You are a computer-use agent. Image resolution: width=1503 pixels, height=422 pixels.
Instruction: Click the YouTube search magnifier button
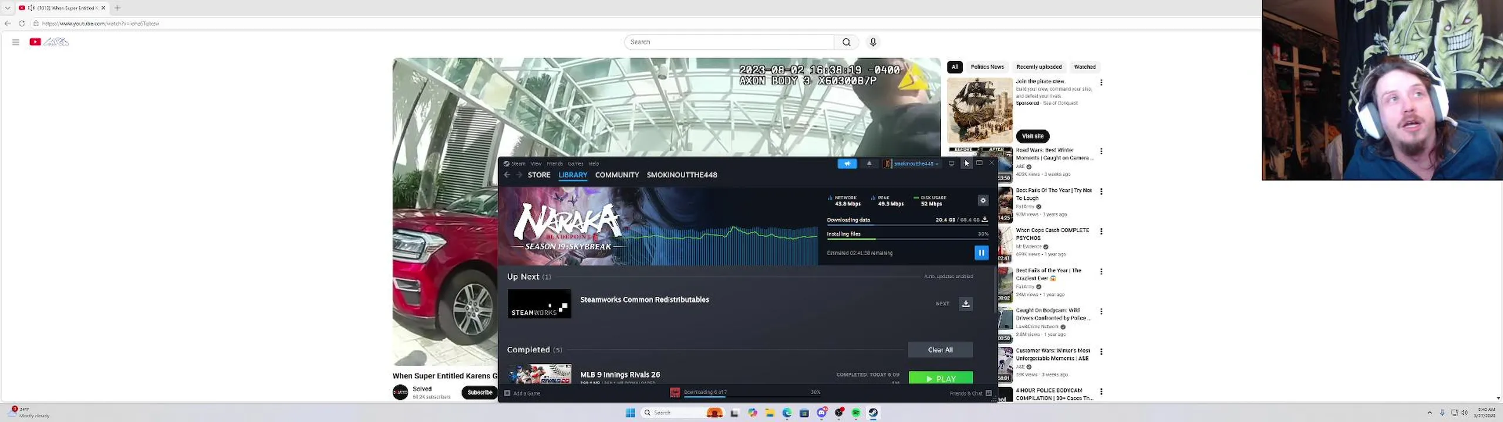[846, 42]
